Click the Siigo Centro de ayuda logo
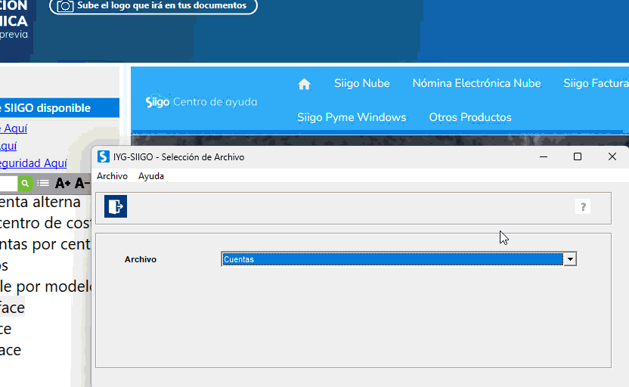629x387 pixels. tap(201, 101)
